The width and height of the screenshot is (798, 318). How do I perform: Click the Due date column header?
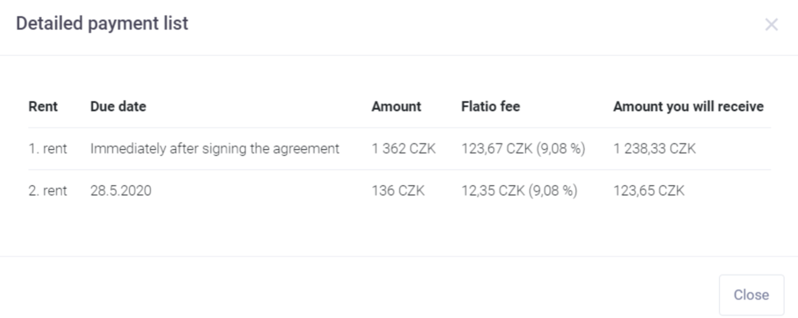click(x=118, y=106)
